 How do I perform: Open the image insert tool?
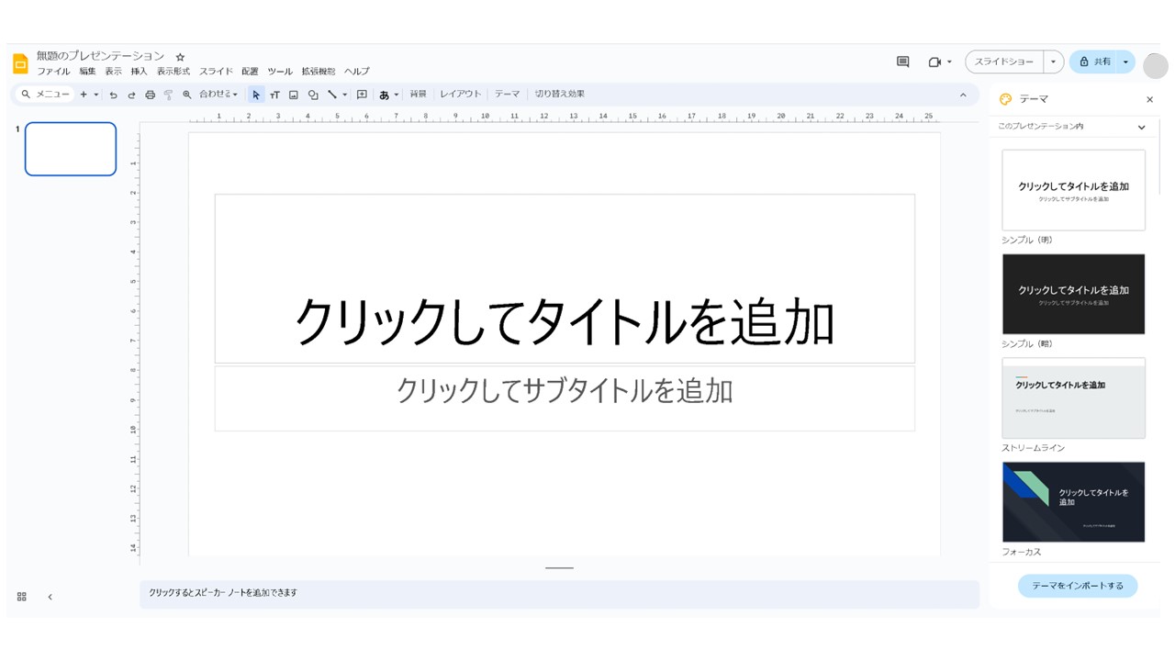click(292, 94)
